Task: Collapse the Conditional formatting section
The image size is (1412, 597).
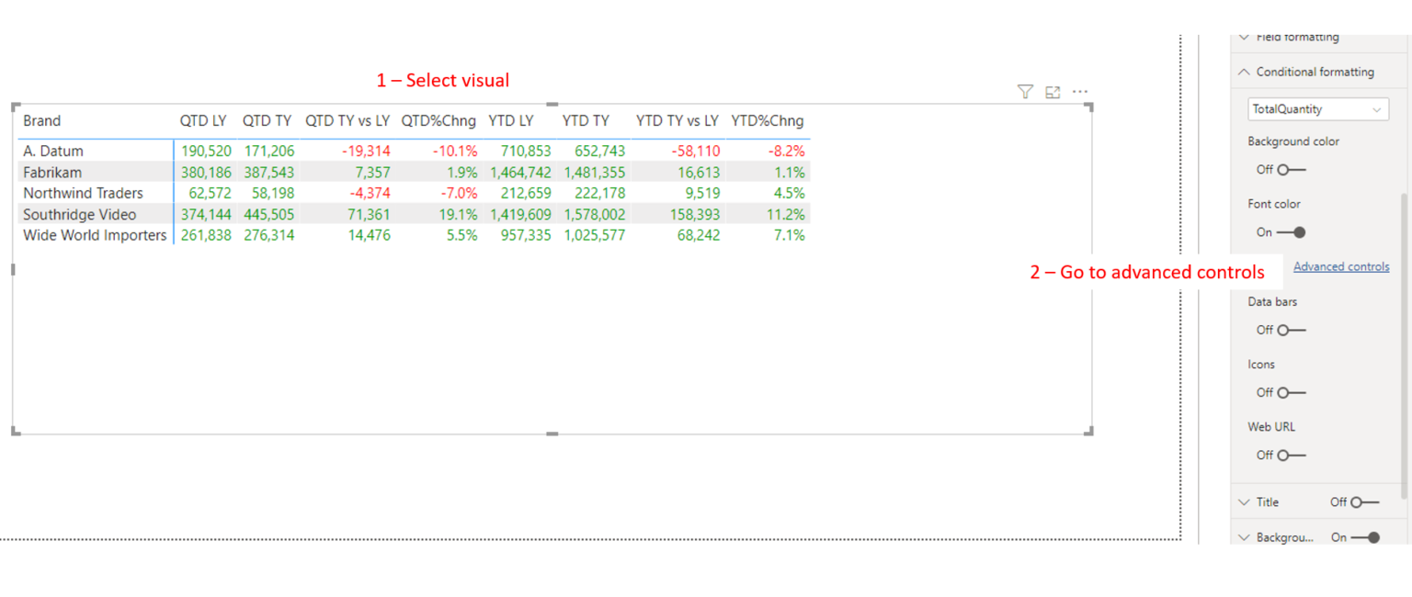Action: (1244, 71)
